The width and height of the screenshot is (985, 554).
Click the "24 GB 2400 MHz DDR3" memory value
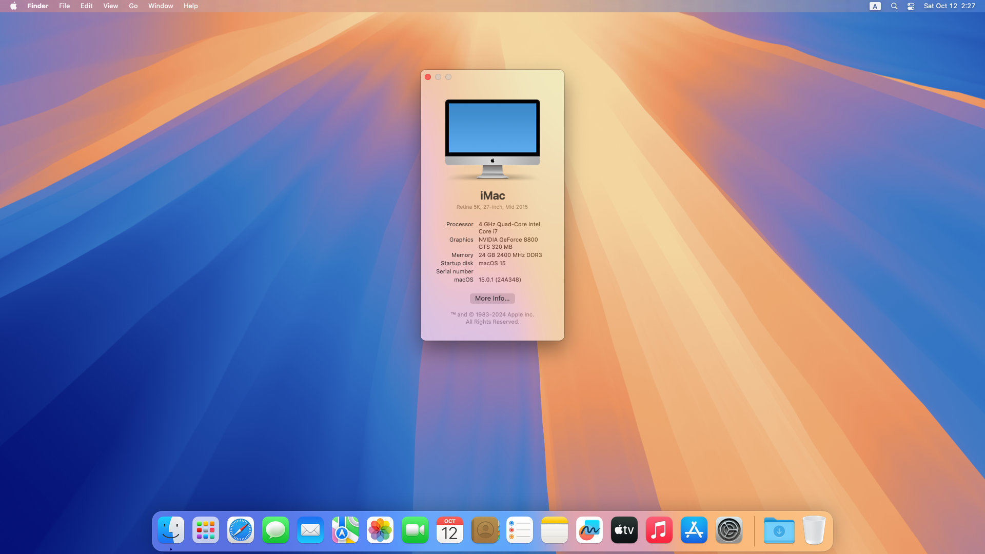click(x=510, y=255)
